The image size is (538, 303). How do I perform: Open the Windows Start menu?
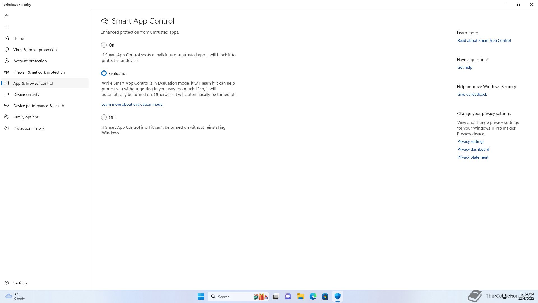(201, 297)
